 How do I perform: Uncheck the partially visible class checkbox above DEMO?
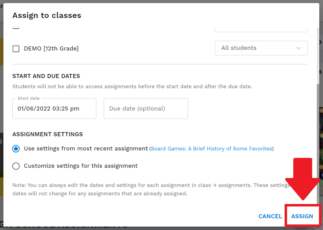tap(16, 27)
